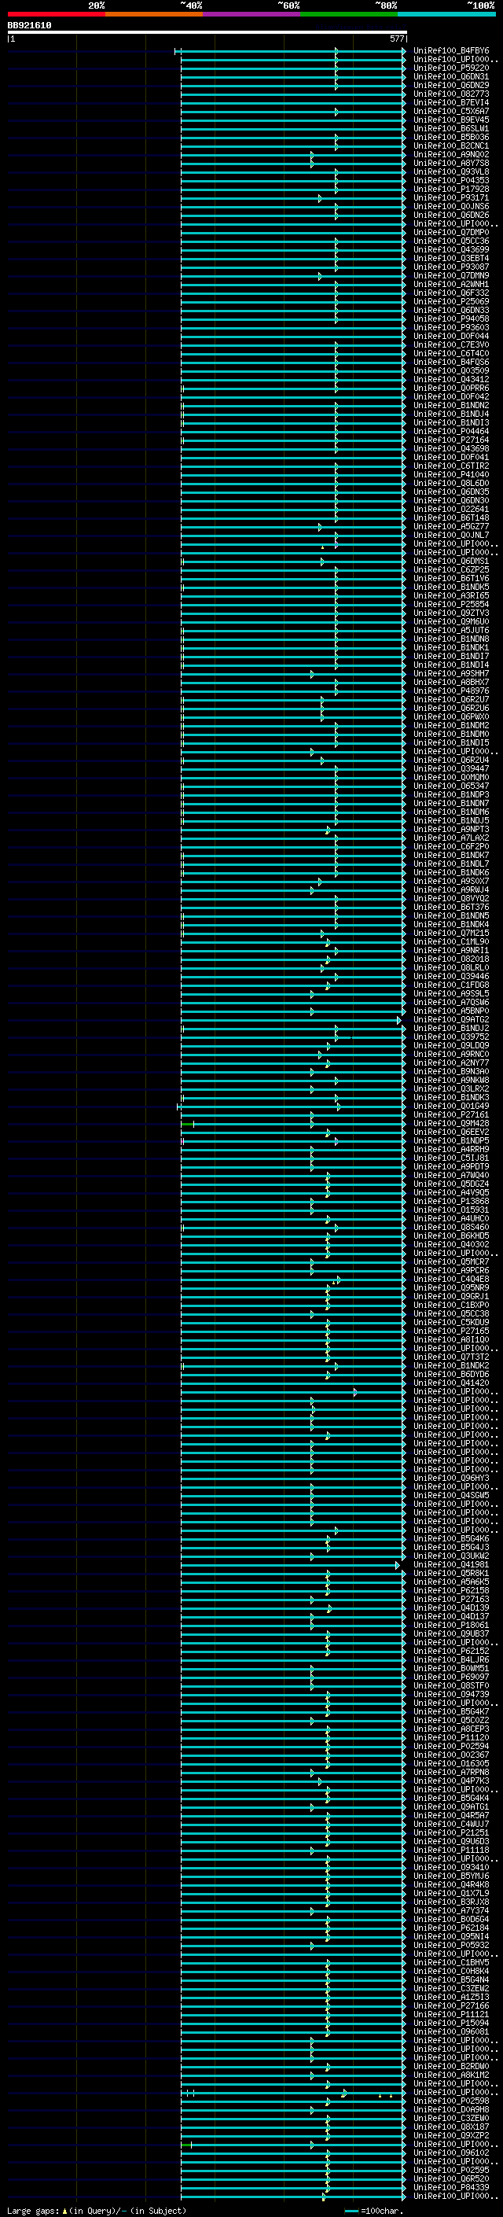Select hit label UniRef100_Q9ATG2
This screenshot has width=503, height=2217.
point(451,1019)
